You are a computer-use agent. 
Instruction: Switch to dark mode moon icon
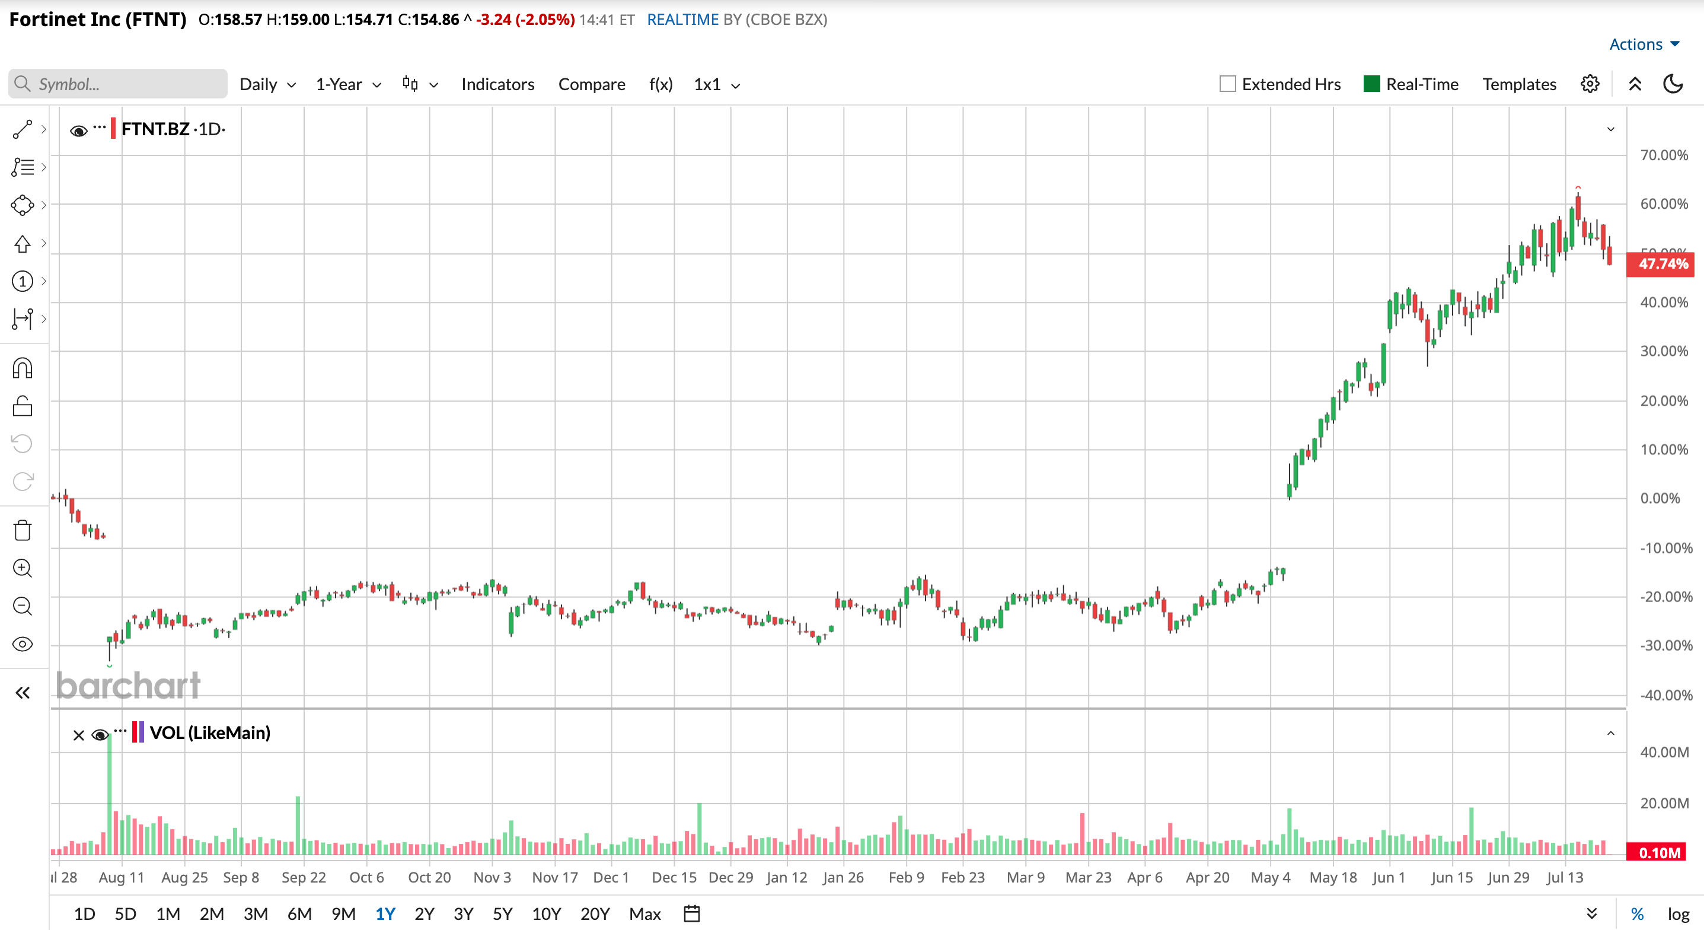pos(1674,84)
